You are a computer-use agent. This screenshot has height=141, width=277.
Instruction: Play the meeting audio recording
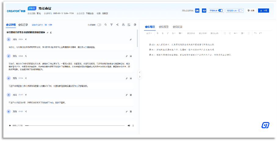click(10, 125)
